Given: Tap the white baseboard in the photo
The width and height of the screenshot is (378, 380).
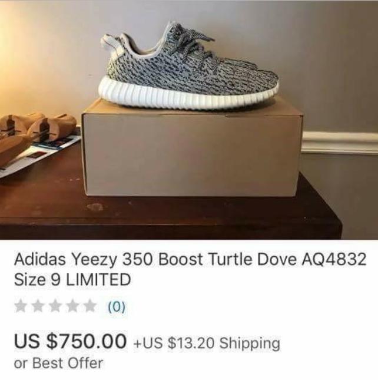Looking at the screenshot, I should 340,142.
